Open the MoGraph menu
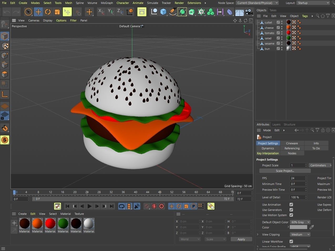 click(107, 3)
